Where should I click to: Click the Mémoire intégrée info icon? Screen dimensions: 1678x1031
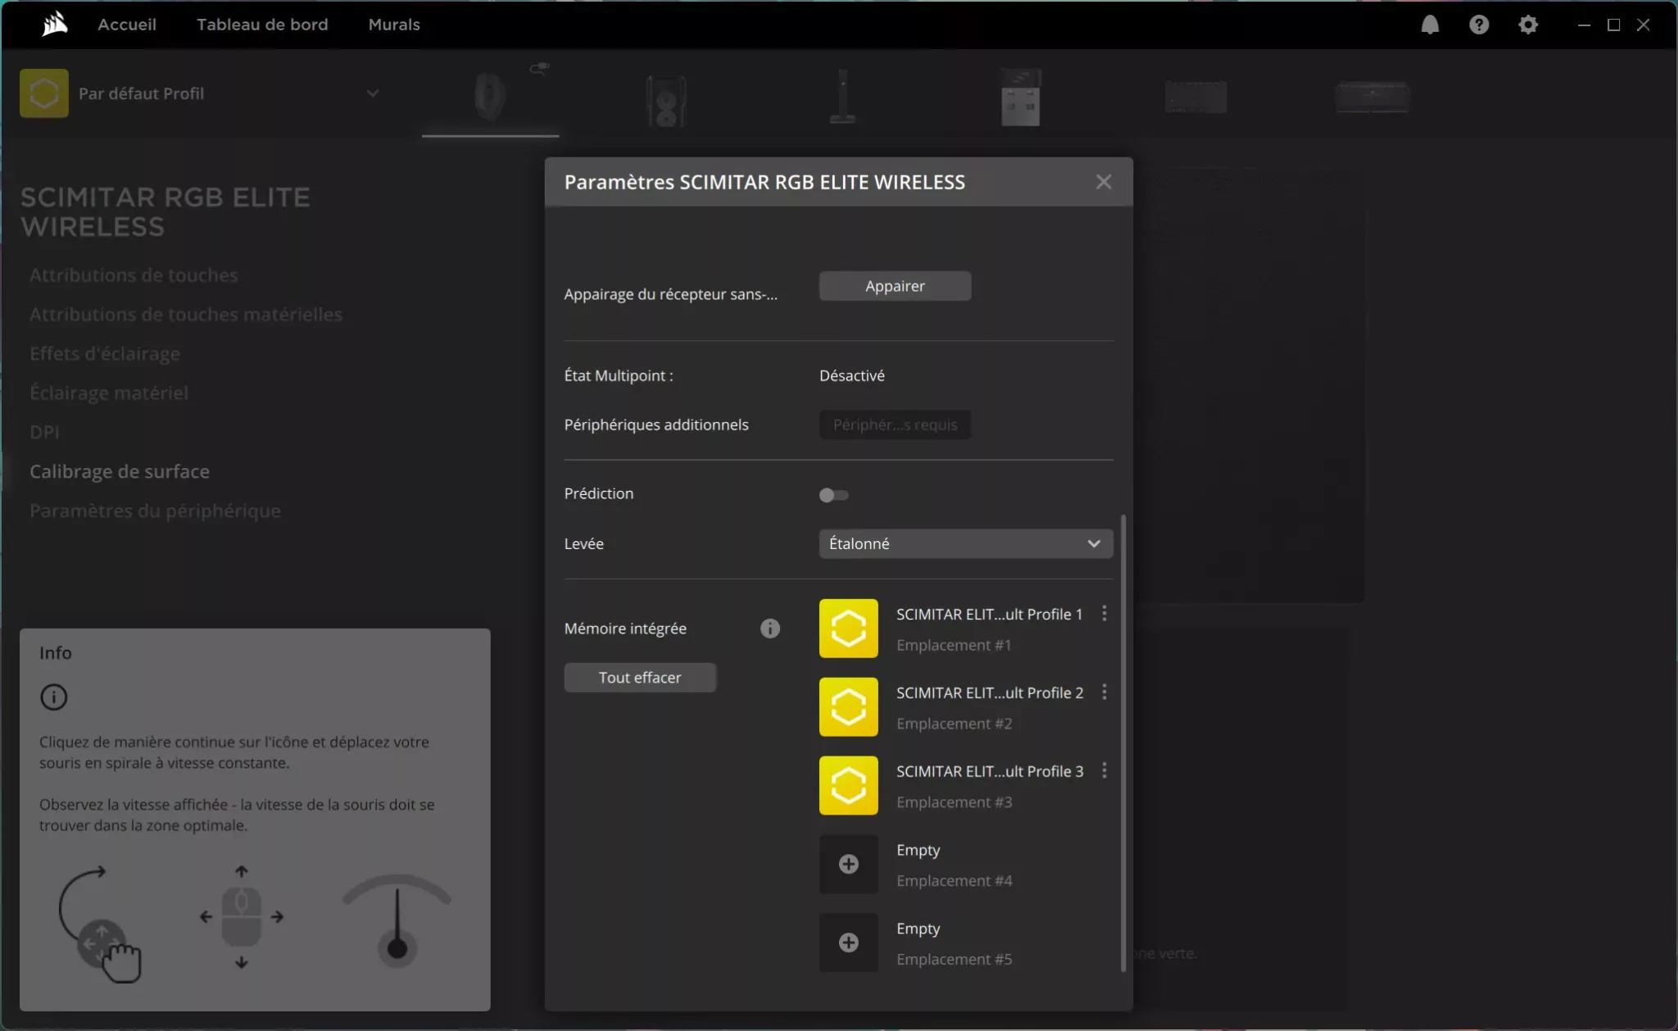(769, 629)
